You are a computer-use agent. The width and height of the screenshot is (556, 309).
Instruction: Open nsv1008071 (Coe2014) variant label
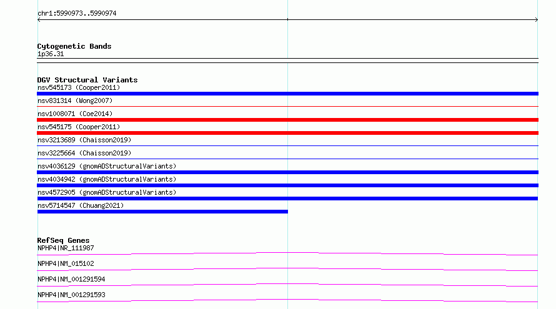[x=75, y=114]
